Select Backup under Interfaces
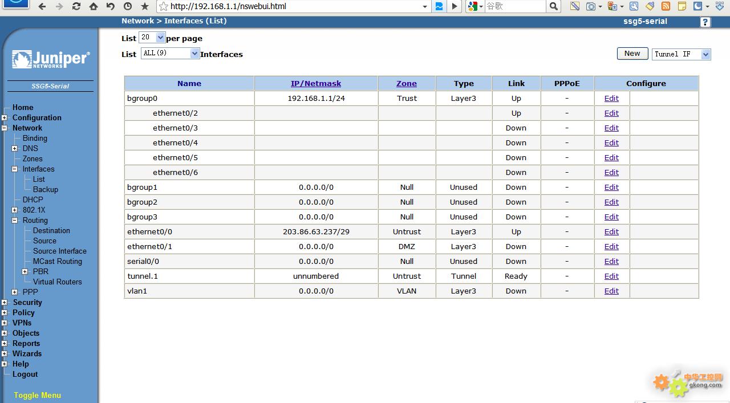This screenshot has height=403, width=730. (46, 189)
